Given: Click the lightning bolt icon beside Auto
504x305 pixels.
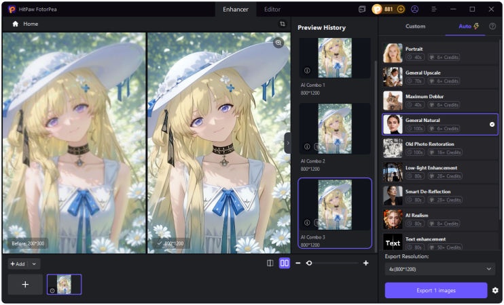Looking at the screenshot, I should point(476,26).
